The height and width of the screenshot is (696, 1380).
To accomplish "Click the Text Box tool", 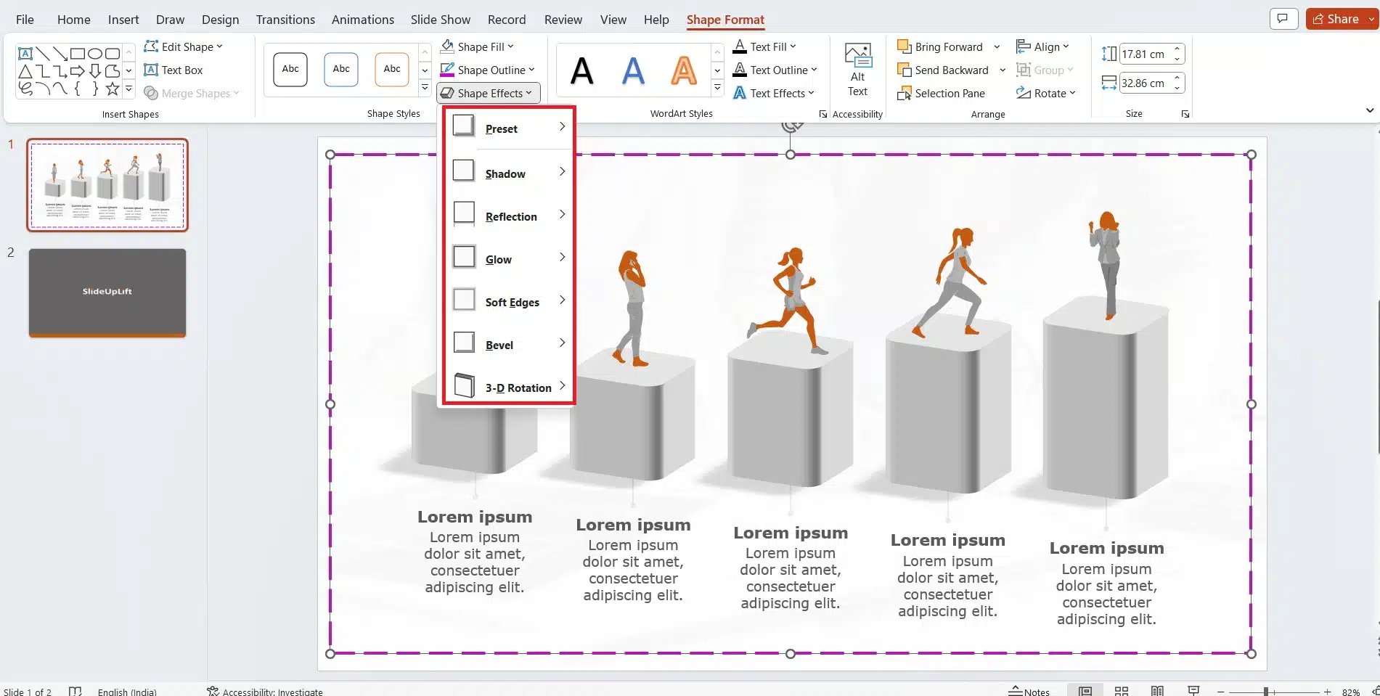I will [173, 70].
